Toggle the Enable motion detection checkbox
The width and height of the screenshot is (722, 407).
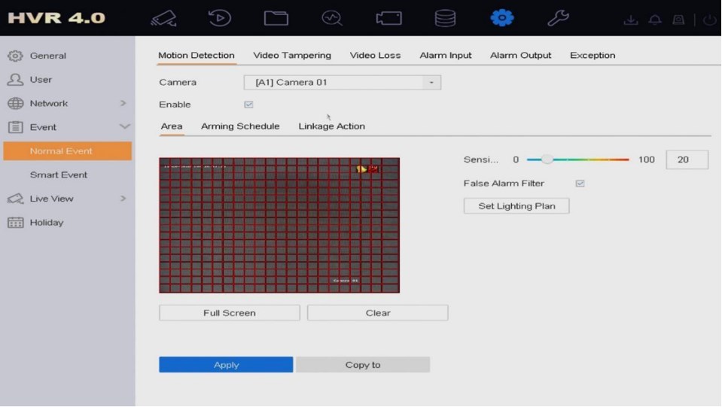pos(248,105)
